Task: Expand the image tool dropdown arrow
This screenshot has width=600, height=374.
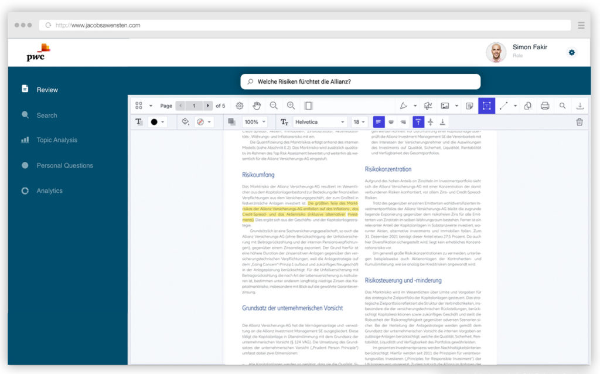Action: pyautogui.click(x=456, y=106)
